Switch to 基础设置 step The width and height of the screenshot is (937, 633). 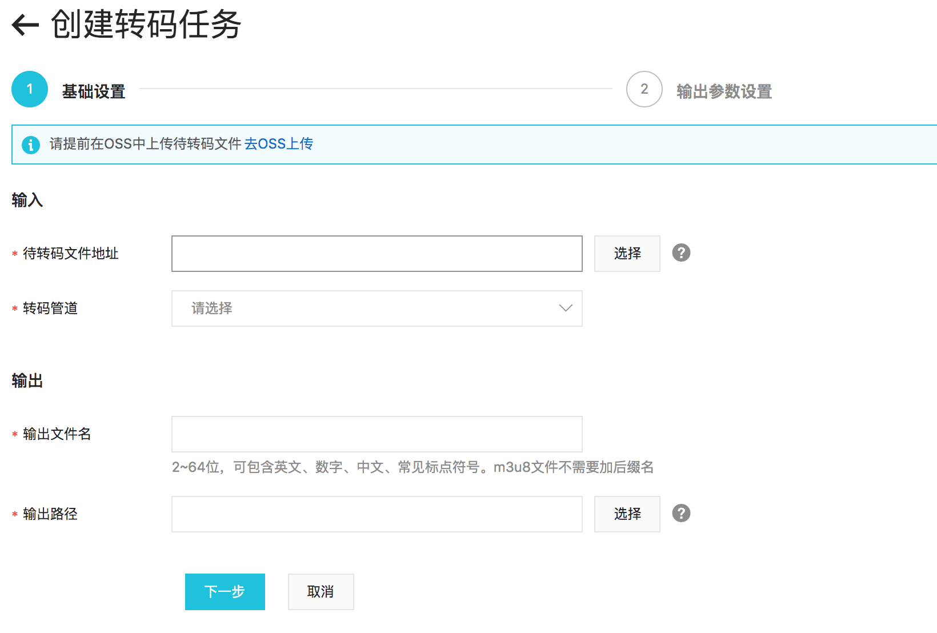pos(94,91)
